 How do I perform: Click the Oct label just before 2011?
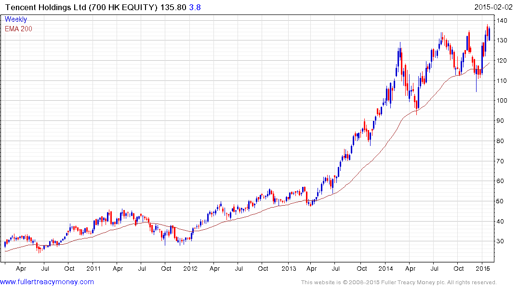click(x=69, y=268)
